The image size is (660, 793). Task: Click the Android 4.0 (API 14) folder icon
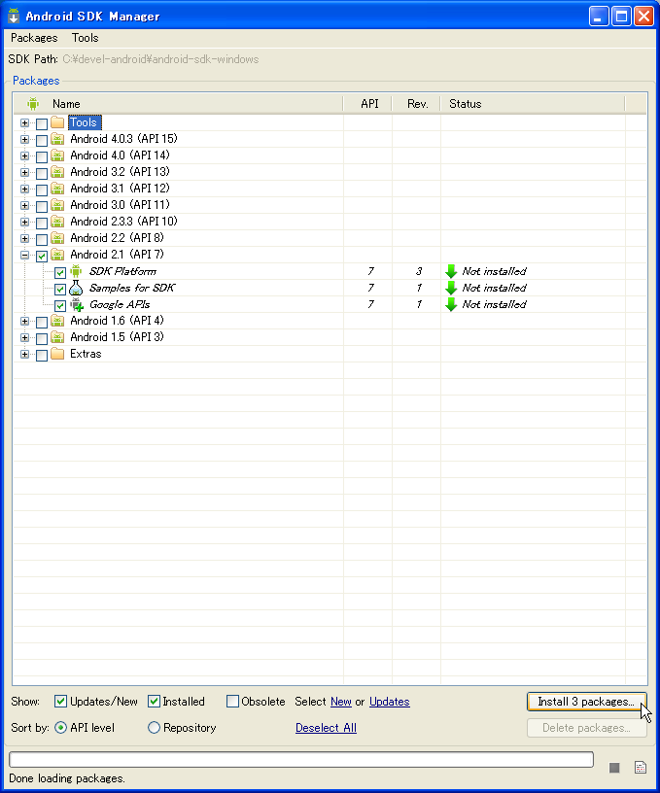[57, 155]
